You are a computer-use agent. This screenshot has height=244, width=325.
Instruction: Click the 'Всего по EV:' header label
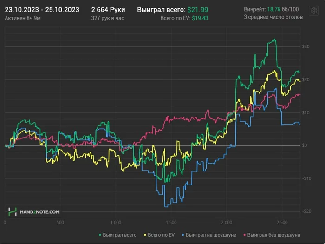175,18
